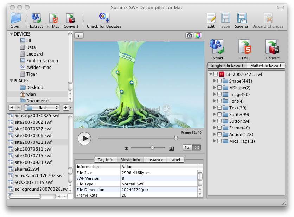Open the color wheel background picker

198,35
